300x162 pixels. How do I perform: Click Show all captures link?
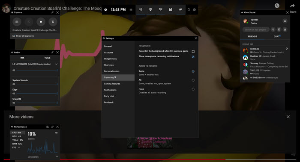(25, 36)
